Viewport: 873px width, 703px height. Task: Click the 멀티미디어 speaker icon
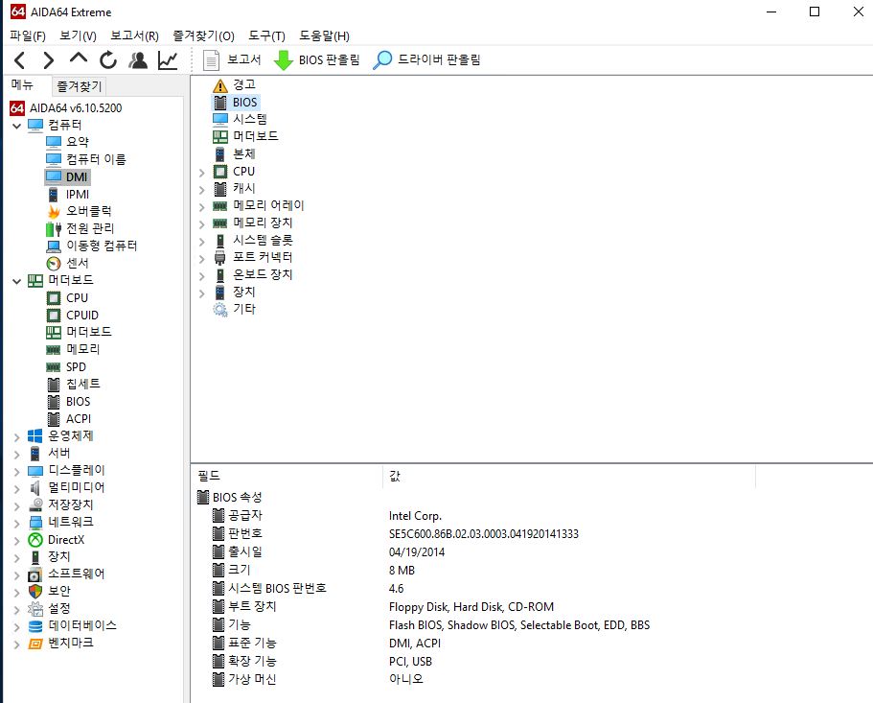[35, 488]
